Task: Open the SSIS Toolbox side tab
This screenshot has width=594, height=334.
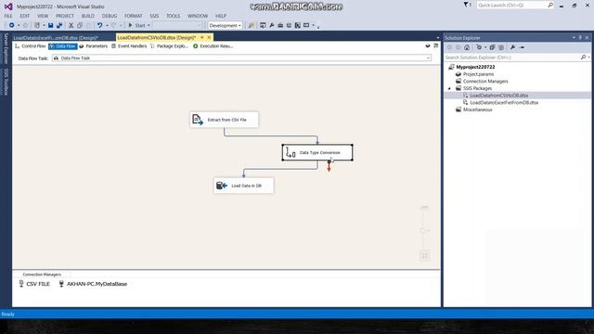Action: [6, 82]
